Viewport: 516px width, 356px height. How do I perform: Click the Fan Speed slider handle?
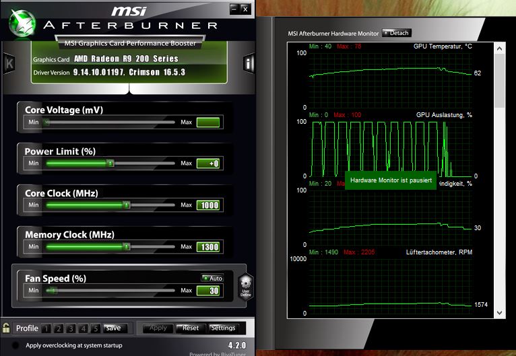53,290
